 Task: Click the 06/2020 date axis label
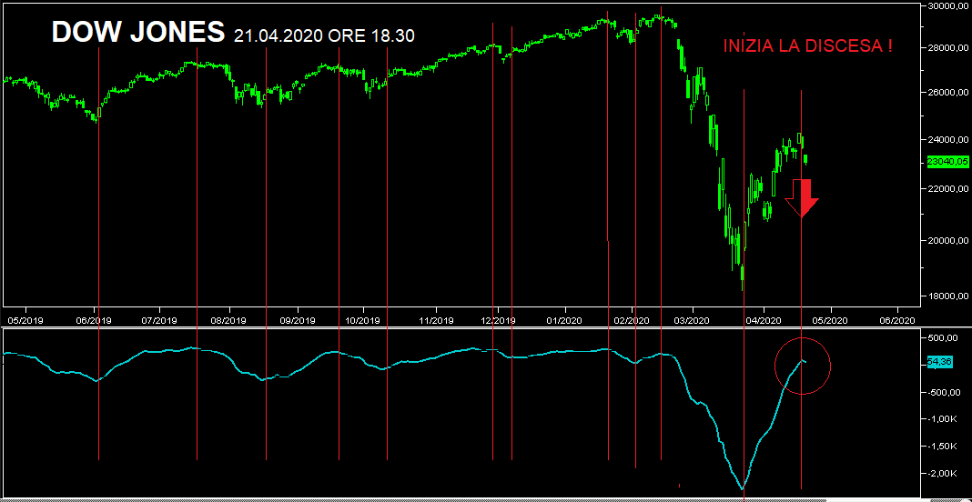(897, 320)
